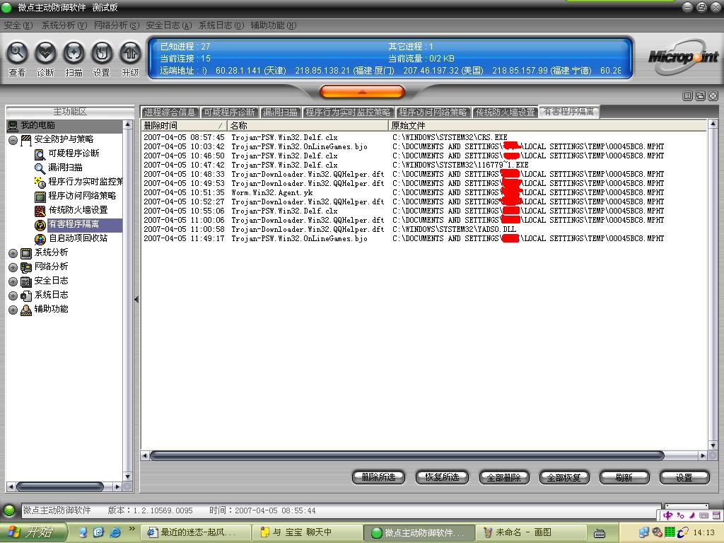724x543 pixels.
Task: Open the 辅助功能(H) menu
Action: 274,25
